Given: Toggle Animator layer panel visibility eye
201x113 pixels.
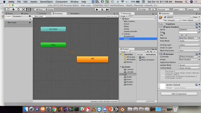Looking at the screenshot, I should tap(30, 16).
